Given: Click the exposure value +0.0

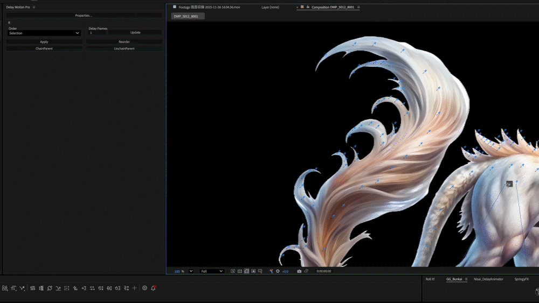Looking at the screenshot, I should point(285,271).
